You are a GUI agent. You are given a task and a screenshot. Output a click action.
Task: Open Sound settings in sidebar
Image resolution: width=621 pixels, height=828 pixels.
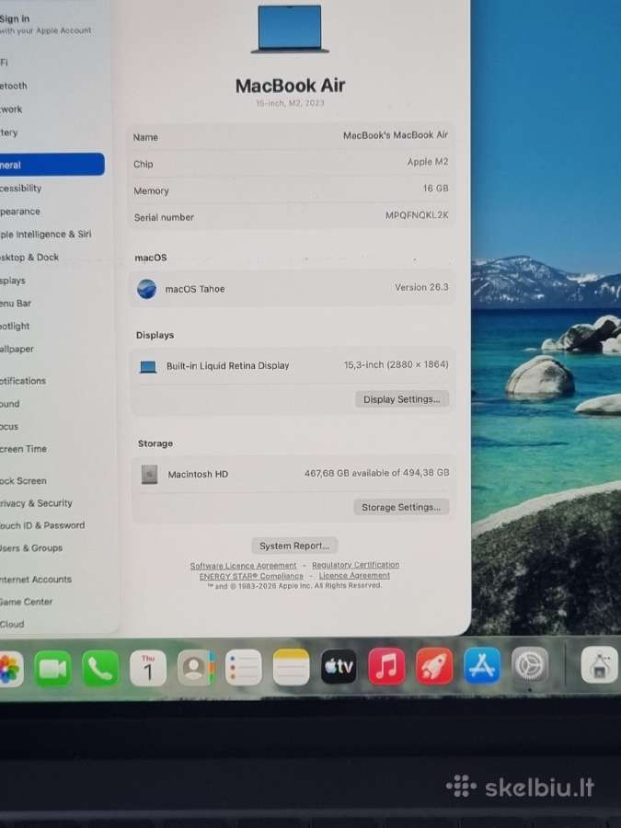point(10,404)
